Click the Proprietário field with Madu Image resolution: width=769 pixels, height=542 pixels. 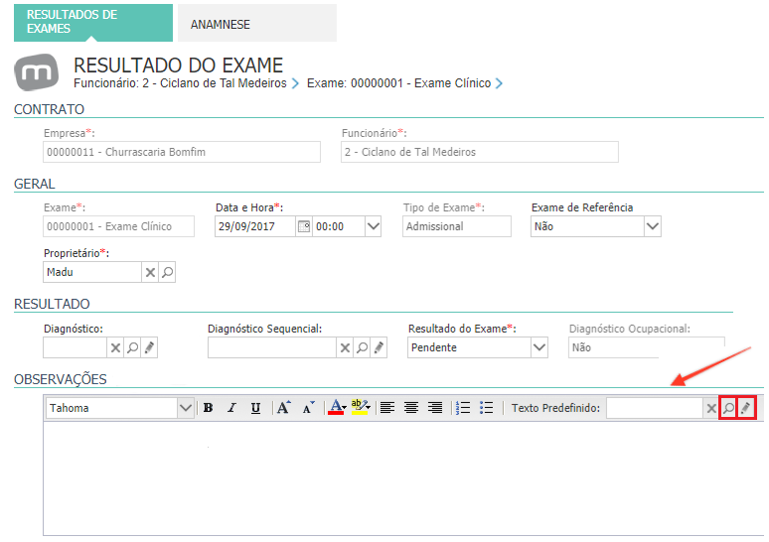(x=92, y=272)
